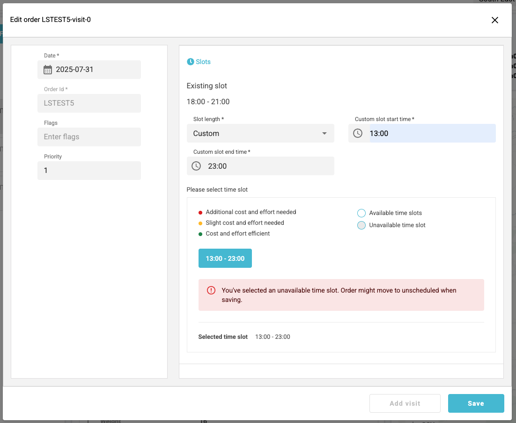The width and height of the screenshot is (516, 423).
Task: Click the red additional cost legend dot
Action: 200,212
